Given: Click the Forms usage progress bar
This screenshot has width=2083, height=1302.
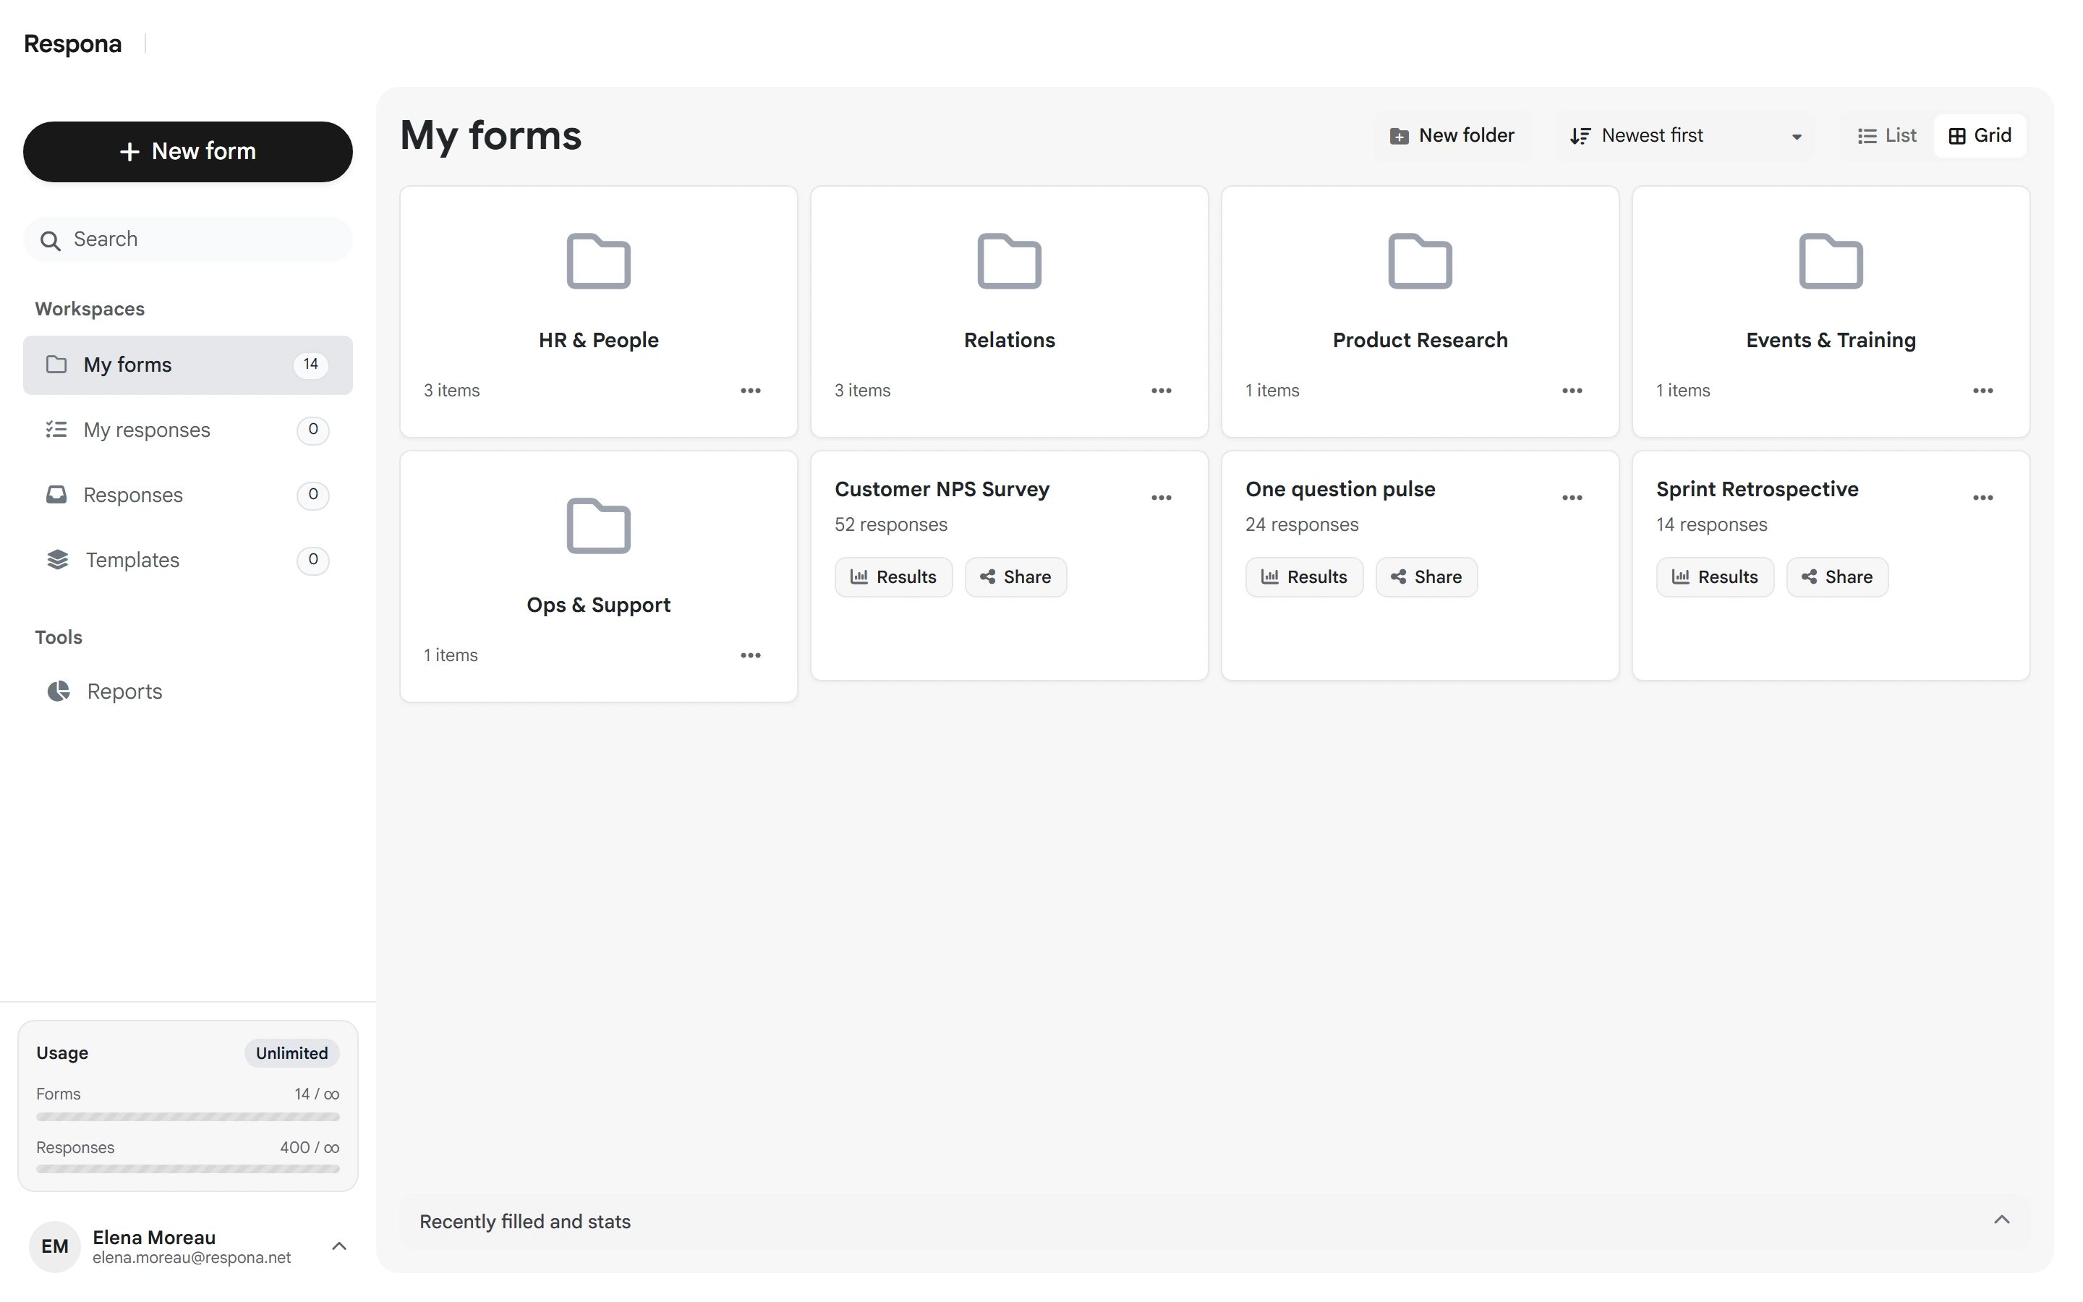Looking at the screenshot, I should [187, 1117].
